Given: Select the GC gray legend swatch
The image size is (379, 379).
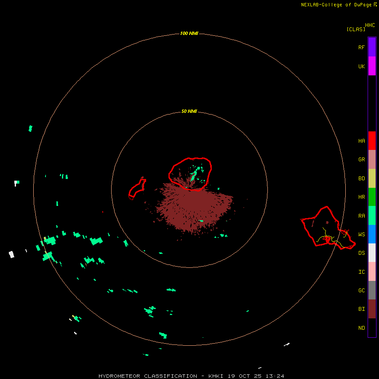Looking at the screenshot, I should point(372,290).
